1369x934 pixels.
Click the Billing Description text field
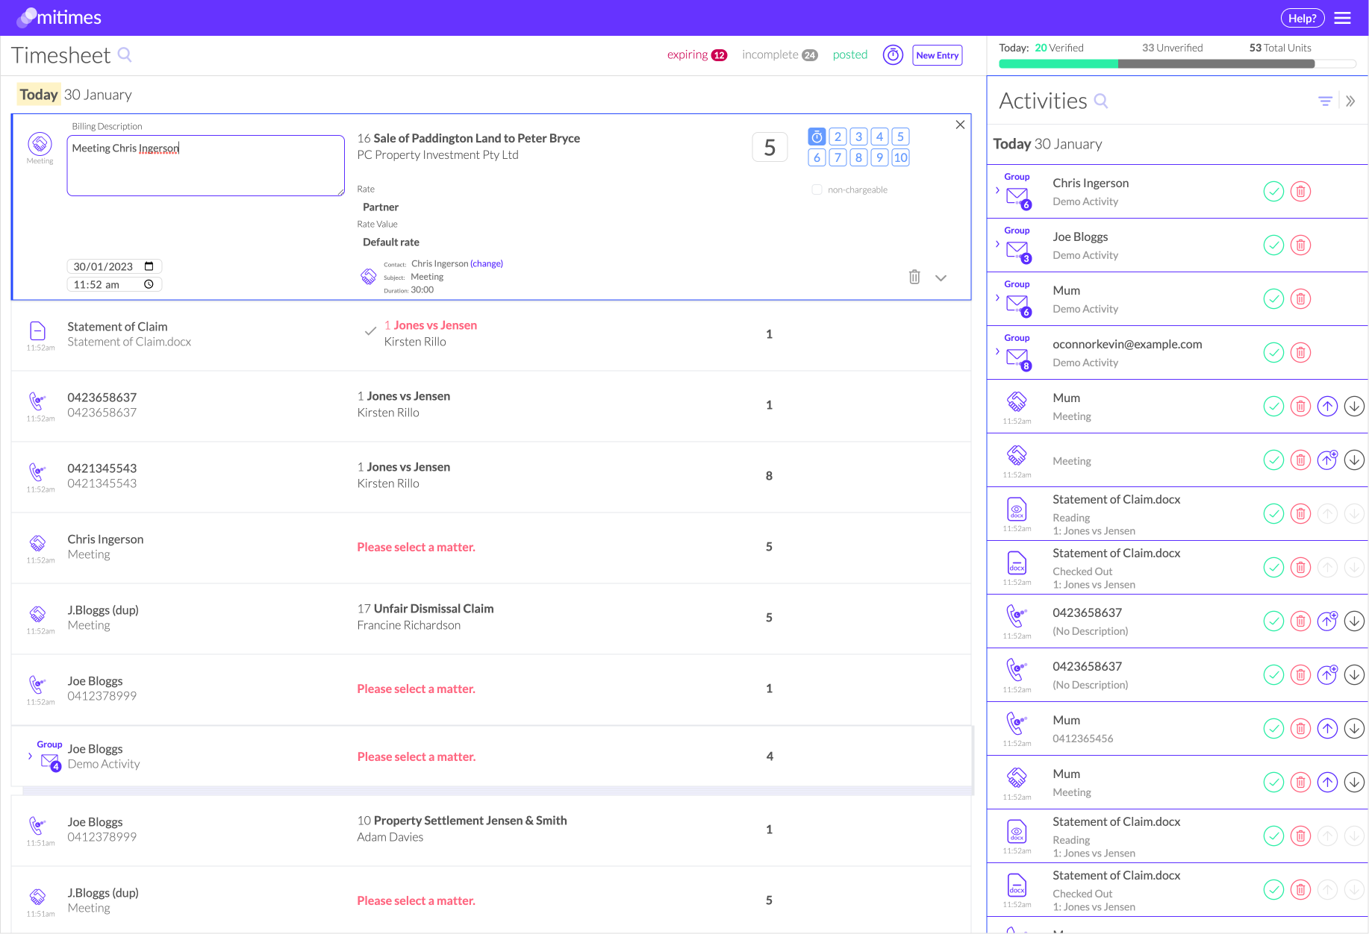[205, 166]
